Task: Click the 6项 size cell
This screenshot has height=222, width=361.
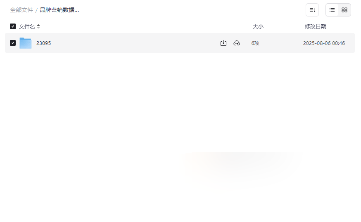Action: (255, 43)
